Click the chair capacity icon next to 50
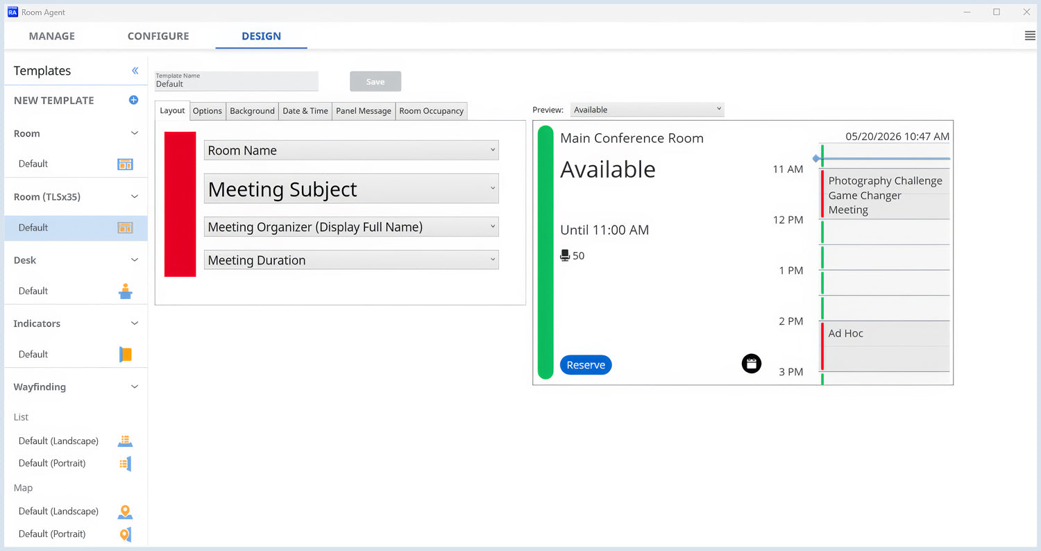 pyautogui.click(x=565, y=255)
